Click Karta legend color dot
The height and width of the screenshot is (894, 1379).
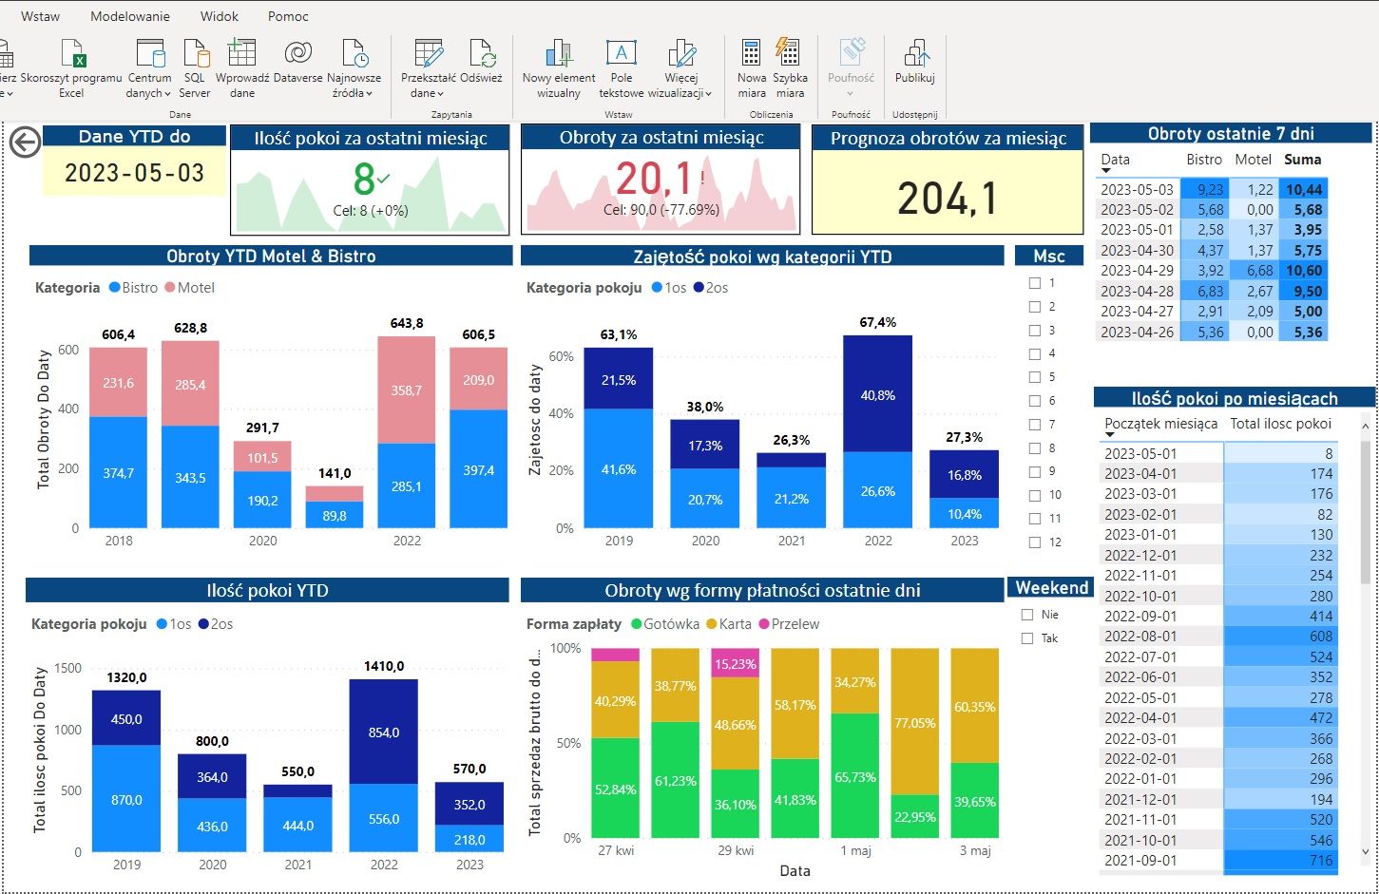click(712, 624)
